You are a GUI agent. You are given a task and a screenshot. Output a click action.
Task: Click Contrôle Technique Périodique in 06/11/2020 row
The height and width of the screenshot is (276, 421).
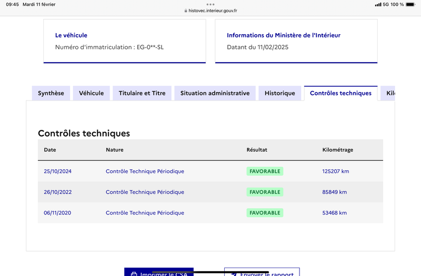tap(145, 213)
